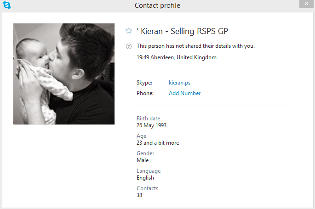Select the contact name 'Kieran - Selling RSPS GP'
The width and height of the screenshot is (315, 209).
pos(183,31)
